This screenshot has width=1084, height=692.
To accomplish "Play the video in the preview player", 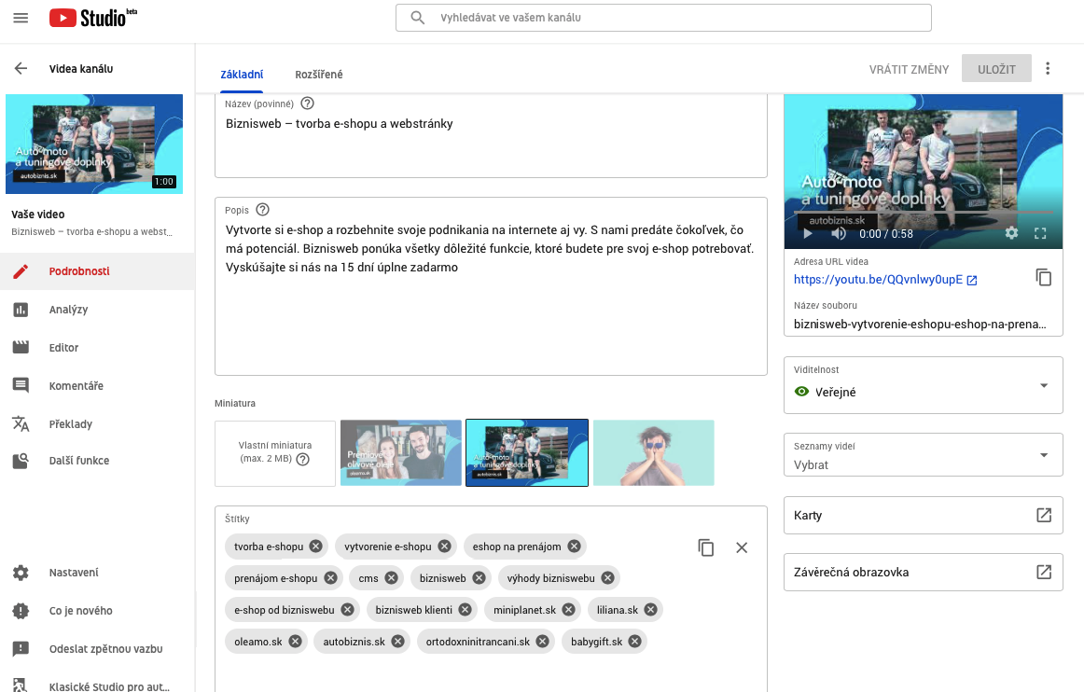I will (808, 234).
